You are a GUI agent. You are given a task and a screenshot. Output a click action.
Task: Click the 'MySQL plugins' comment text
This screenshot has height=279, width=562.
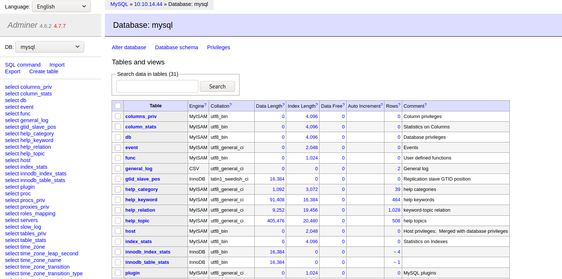click(420, 273)
